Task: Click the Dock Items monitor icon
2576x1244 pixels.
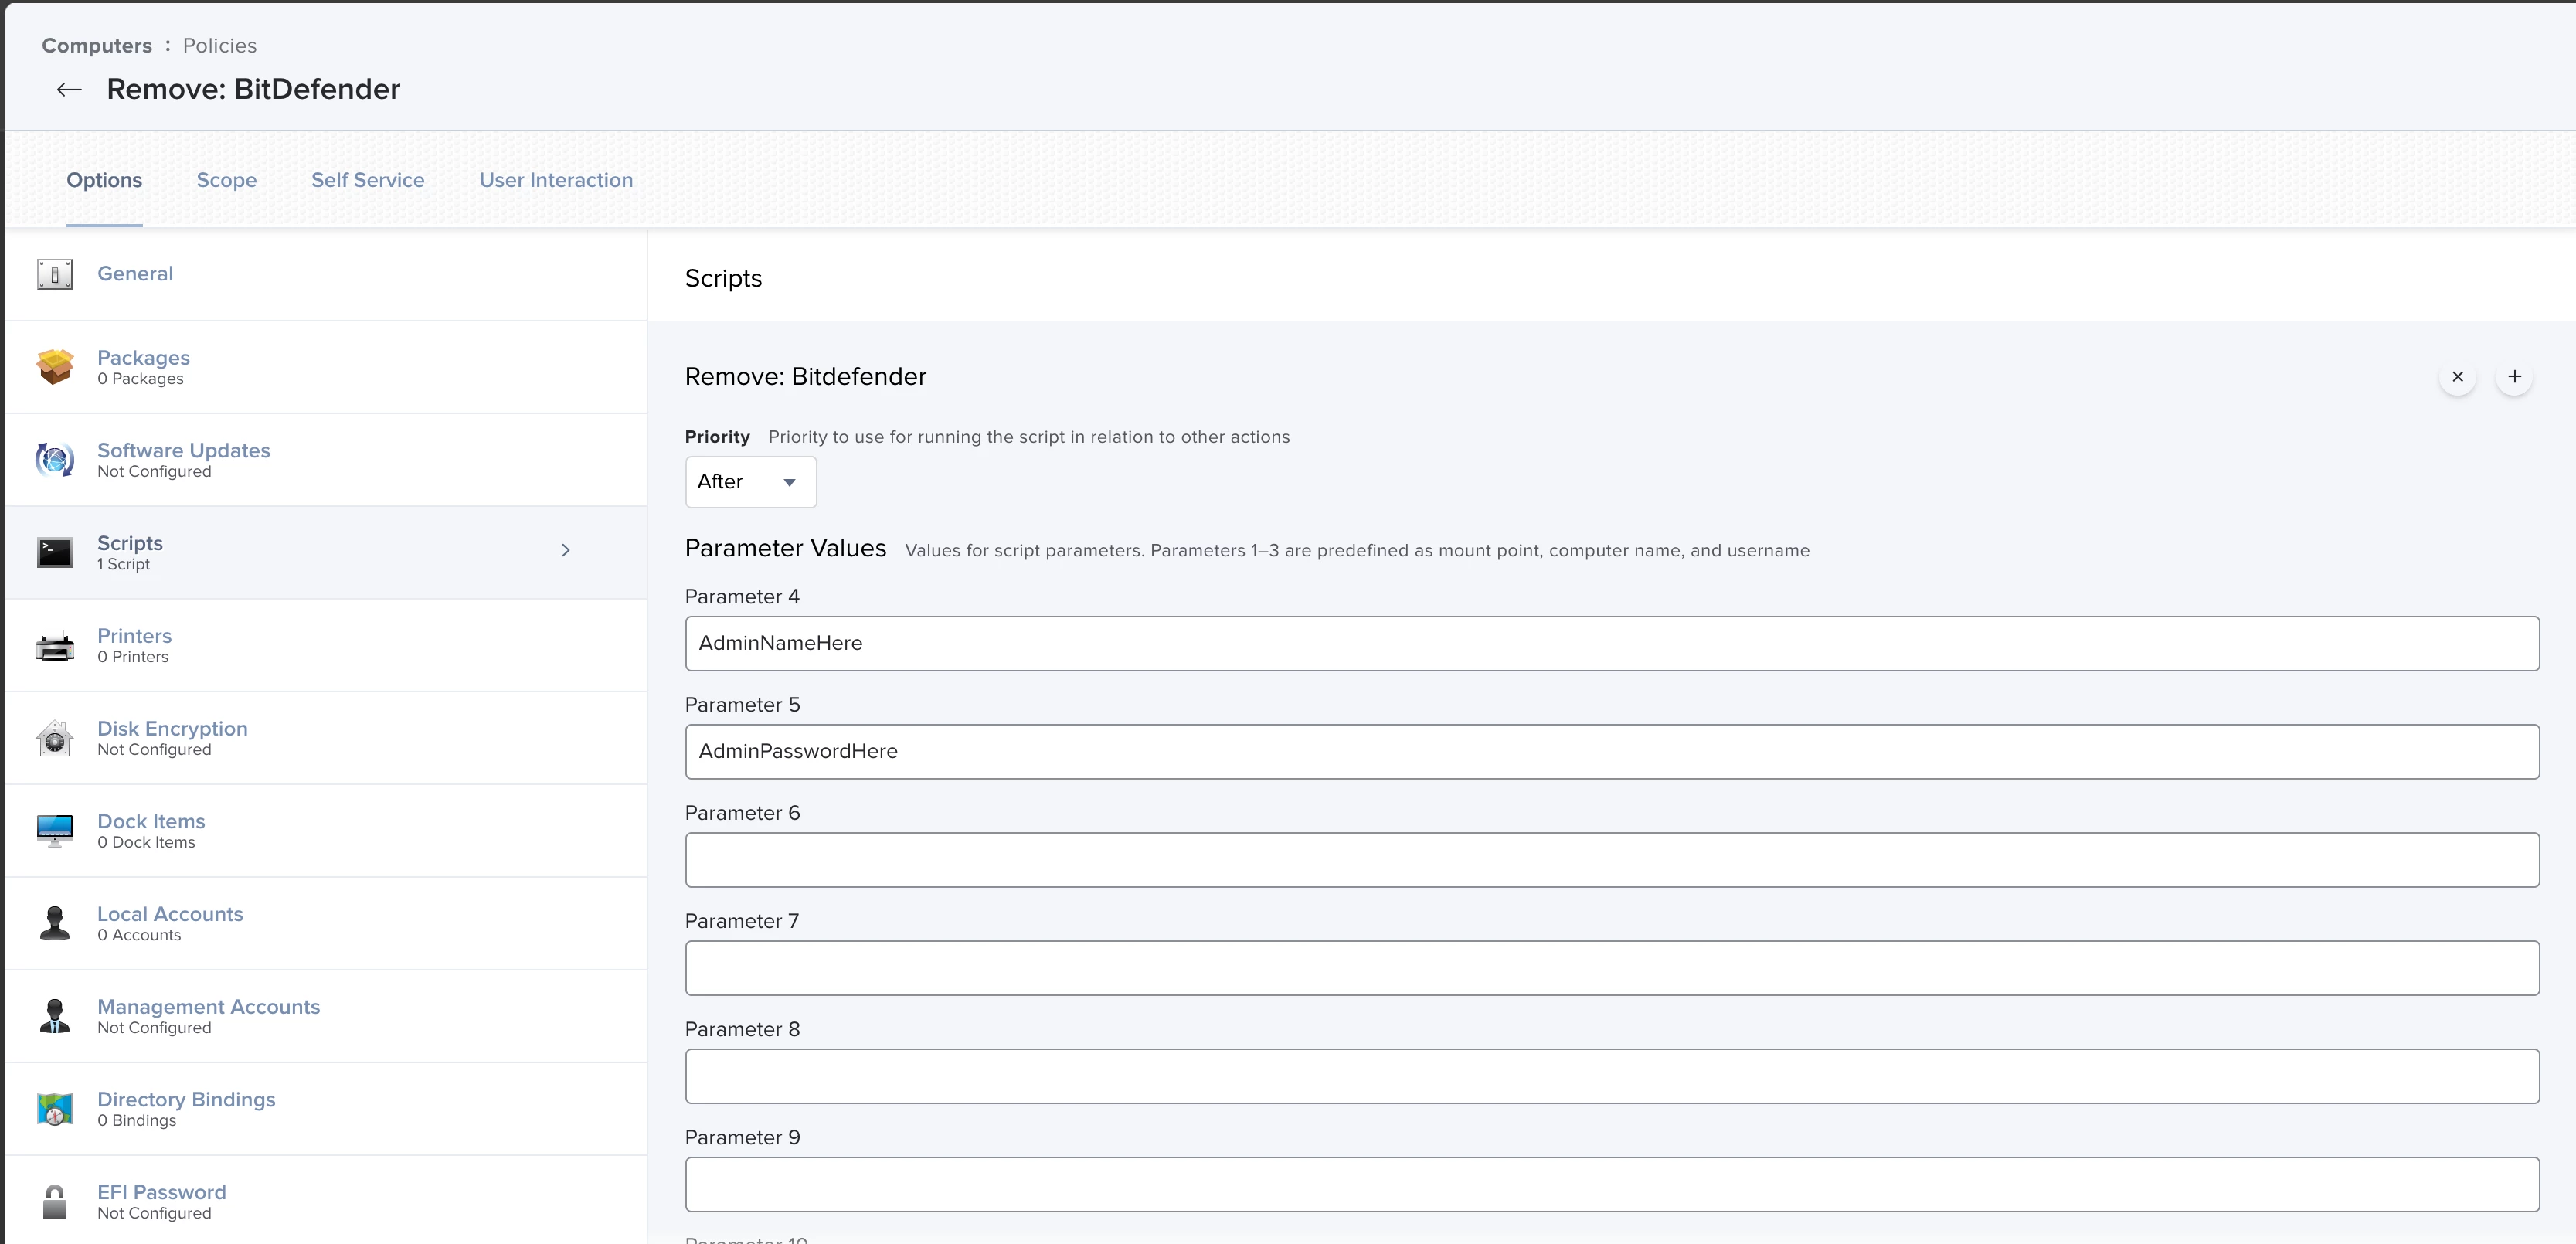Action: point(55,830)
